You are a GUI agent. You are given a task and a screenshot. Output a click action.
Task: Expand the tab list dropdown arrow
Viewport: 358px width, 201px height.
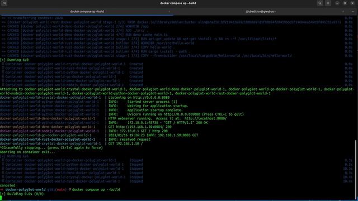click(353, 11)
